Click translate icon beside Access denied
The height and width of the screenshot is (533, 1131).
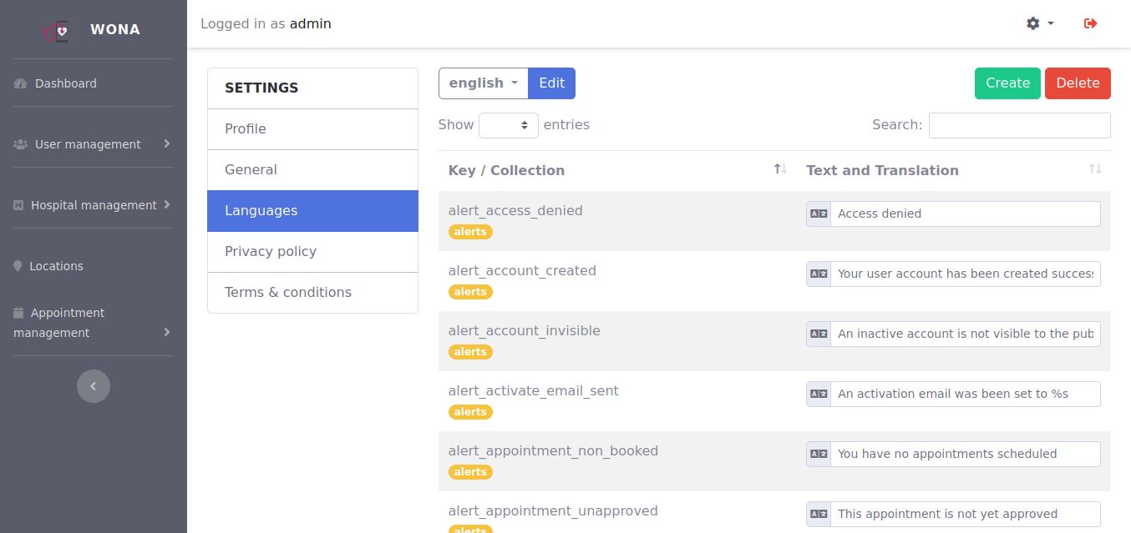pyautogui.click(x=819, y=214)
